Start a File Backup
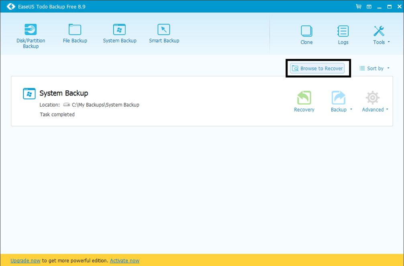404x266 pixels. (75, 33)
